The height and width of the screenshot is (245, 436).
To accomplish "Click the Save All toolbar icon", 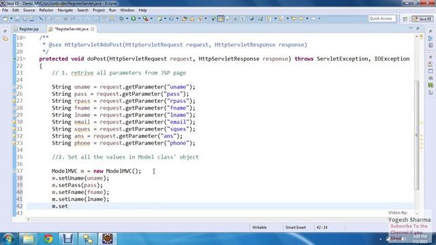I will pos(25,18).
